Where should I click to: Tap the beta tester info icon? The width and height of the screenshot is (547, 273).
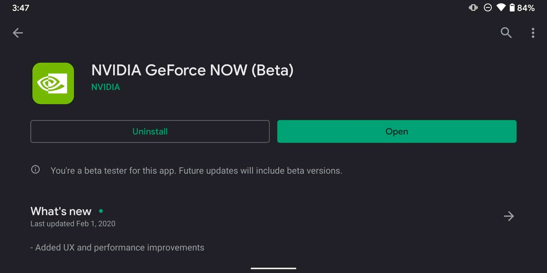[35, 169]
